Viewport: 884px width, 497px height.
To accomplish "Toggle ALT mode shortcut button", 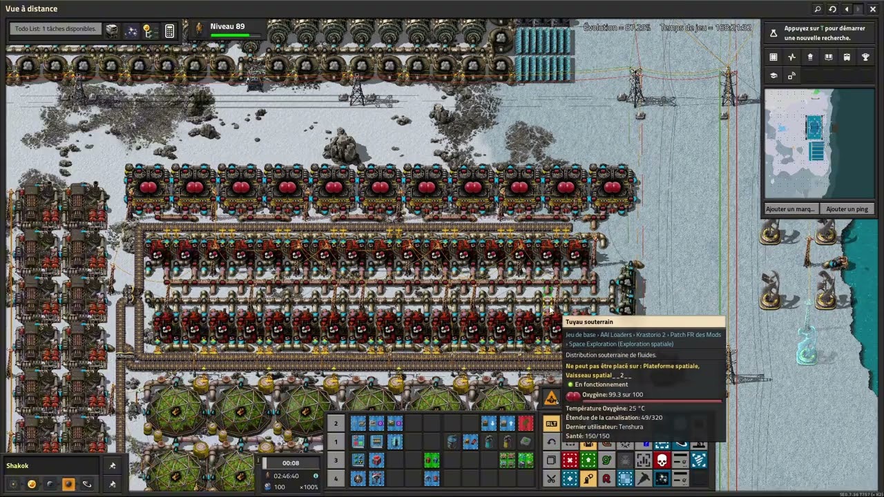I will pyautogui.click(x=551, y=424).
